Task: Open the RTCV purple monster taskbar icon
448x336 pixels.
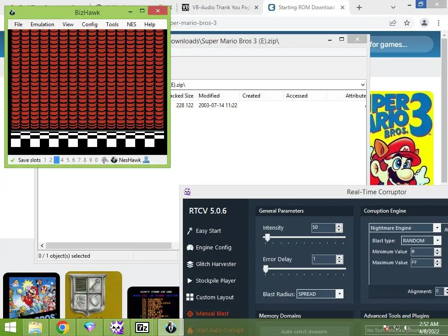Action: [117, 327]
